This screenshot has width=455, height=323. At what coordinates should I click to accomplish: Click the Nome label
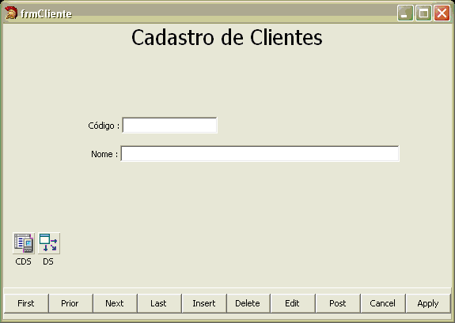104,154
